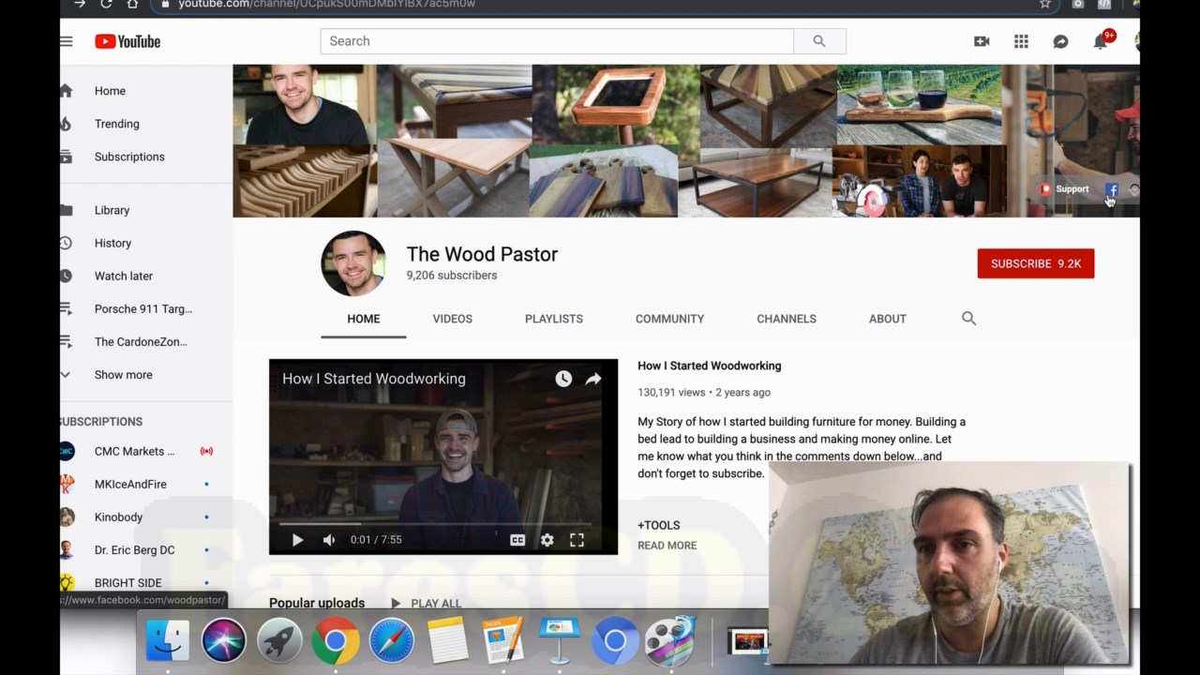The image size is (1200, 675).
Task: Go to Home in the sidebar
Action: (x=110, y=91)
